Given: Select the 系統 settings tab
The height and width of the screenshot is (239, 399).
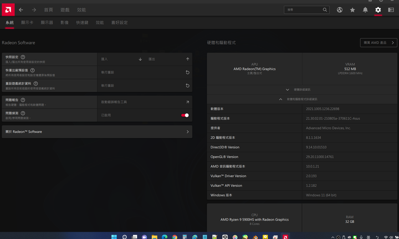Looking at the screenshot, I should (9, 23).
